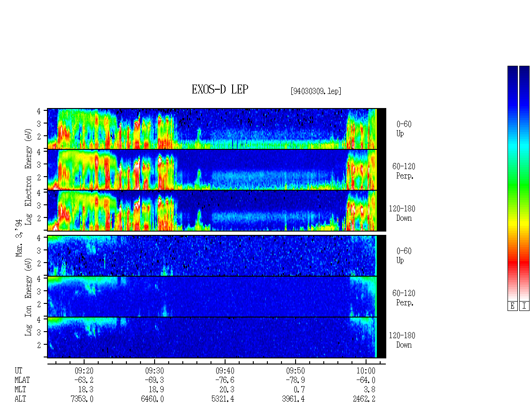
Task: Click the ion color scale bar above "I"
Action: [524, 184]
